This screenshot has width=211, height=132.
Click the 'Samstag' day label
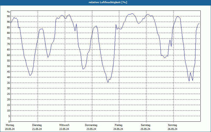click(146, 125)
